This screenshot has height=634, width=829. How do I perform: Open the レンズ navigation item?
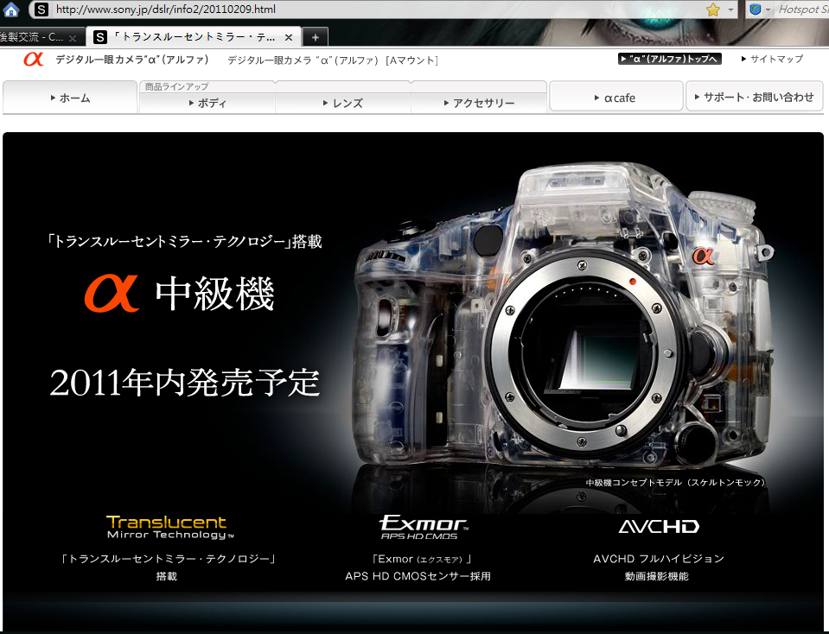point(342,103)
